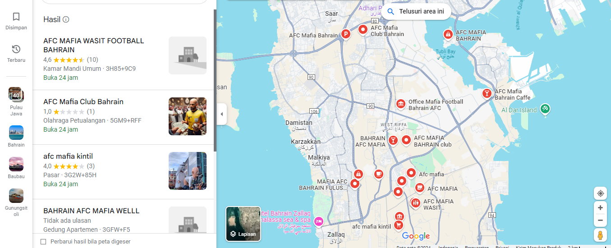Select the AFC MAFIA WASIT restroom pin
The width and height of the screenshot is (611, 248).
[x=416, y=203]
